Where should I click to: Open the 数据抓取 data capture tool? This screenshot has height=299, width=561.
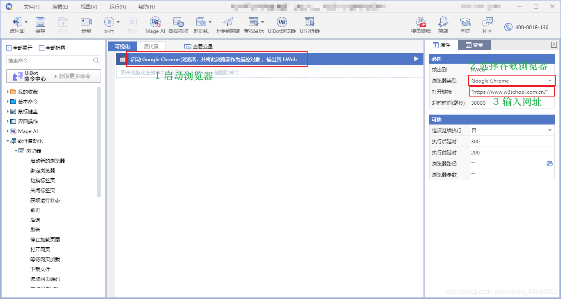pyautogui.click(x=178, y=25)
